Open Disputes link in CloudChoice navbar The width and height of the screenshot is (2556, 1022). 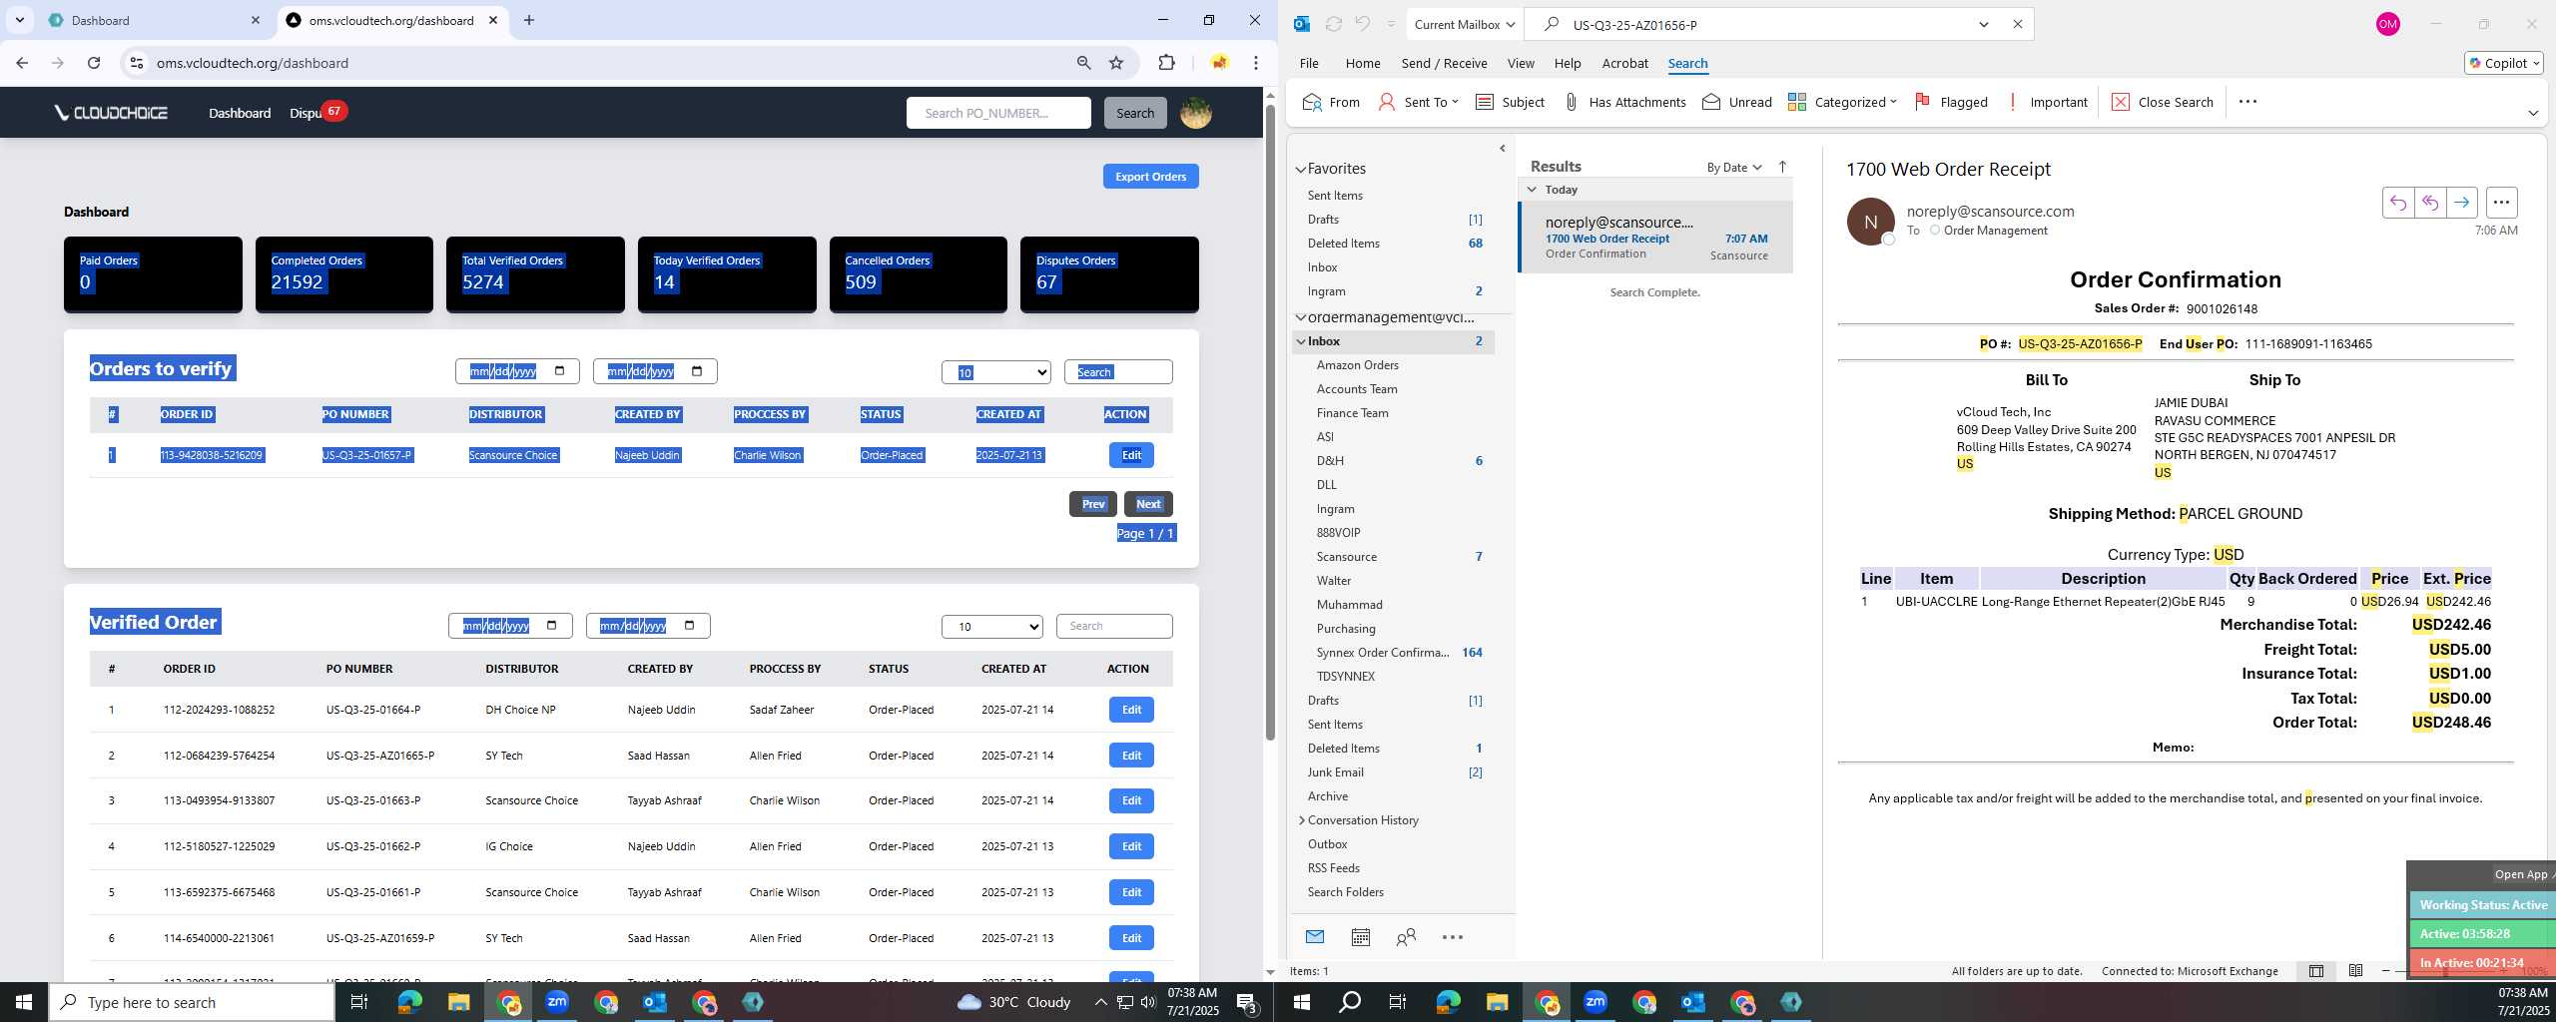(307, 113)
